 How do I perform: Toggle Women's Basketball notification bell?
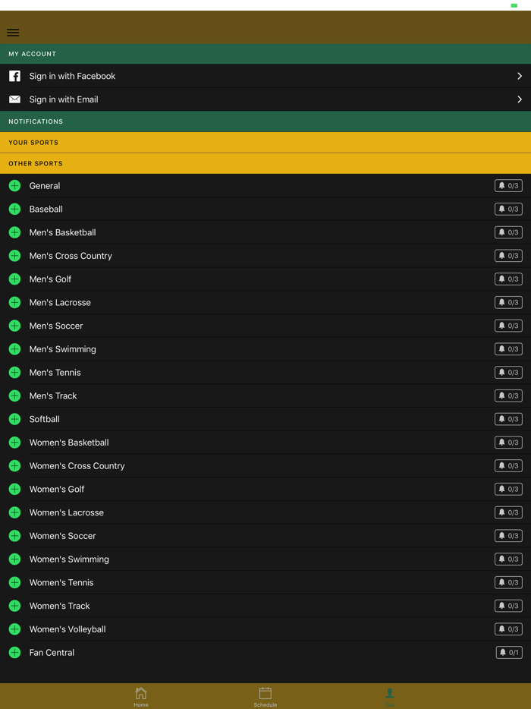pyautogui.click(x=508, y=443)
